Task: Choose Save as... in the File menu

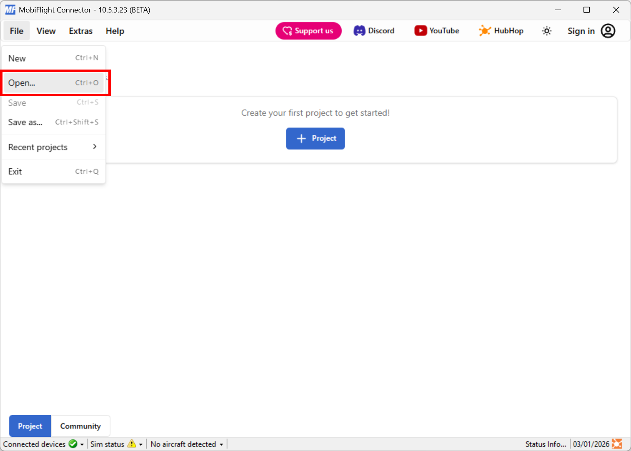Action: coord(53,122)
